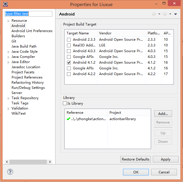183x182 pixels.
Task: Click the forward navigation arrow icon
Action: (x=165, y=14)
